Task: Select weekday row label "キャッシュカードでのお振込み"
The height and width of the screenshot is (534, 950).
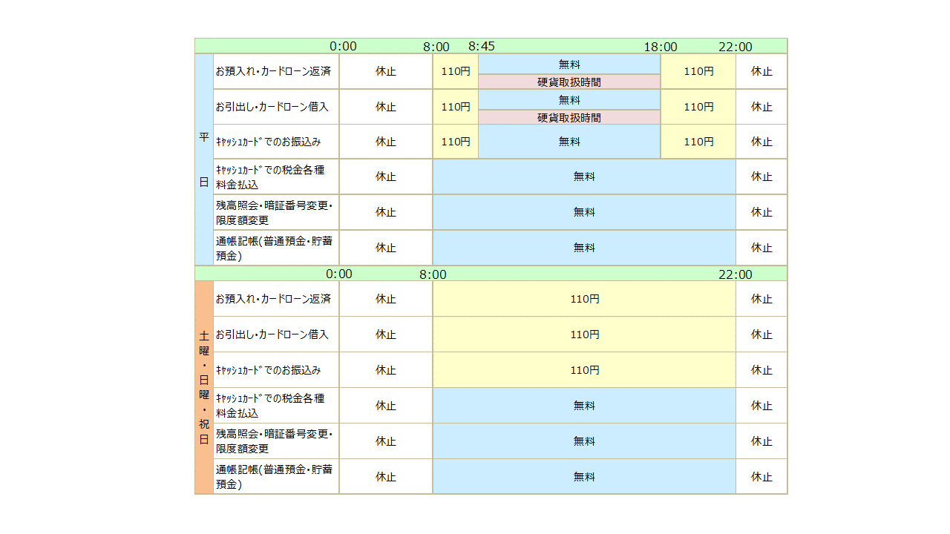Action: 276,142
